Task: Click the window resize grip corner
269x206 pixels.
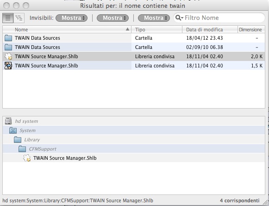Action: pos(266,203)
